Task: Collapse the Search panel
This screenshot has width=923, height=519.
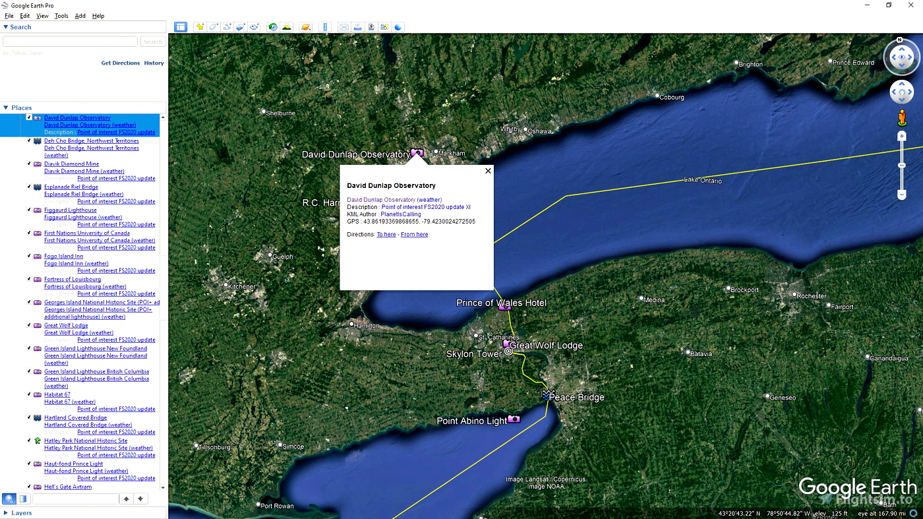Action: pyautogui.click(x=7, y=27)
